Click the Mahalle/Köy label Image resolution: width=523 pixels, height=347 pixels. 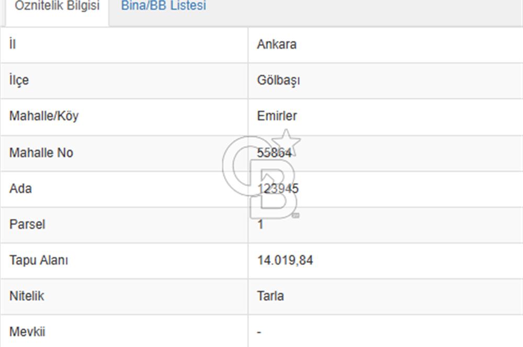click(x=44, y=116)
